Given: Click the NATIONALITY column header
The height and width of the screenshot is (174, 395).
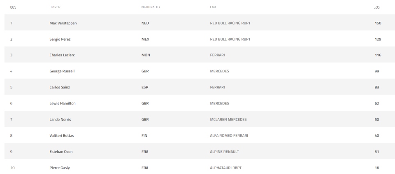Looking at the screenshot, I should coord(151,7).
